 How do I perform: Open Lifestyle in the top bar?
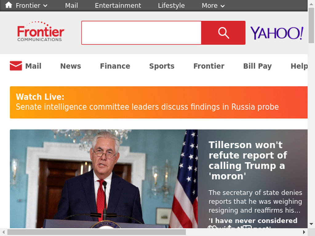[171, 6]
